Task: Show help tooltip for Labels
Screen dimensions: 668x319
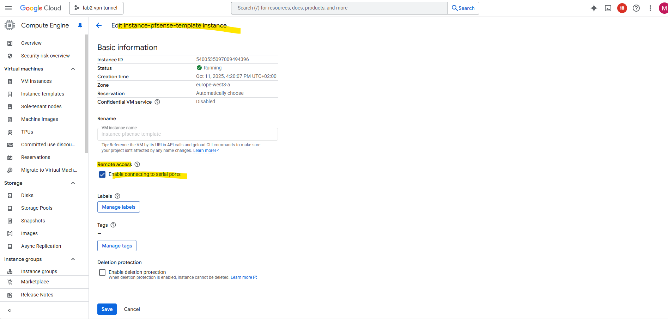Action: pos(117,196)
